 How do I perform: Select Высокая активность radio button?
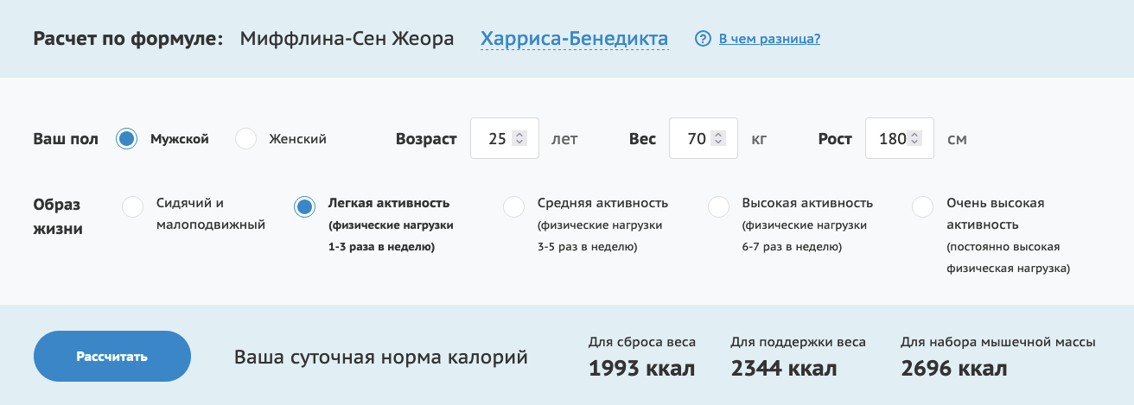pos(718,207)
